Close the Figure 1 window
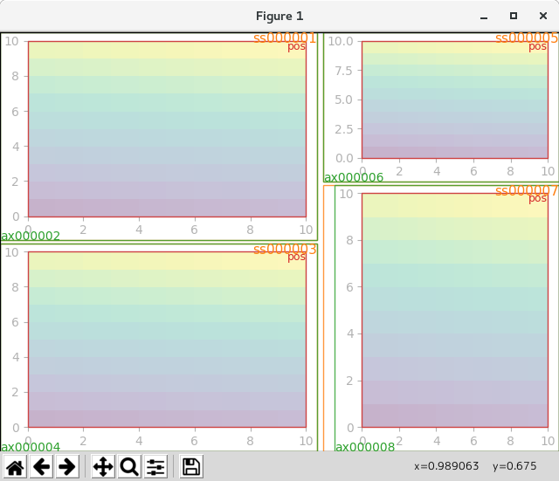Screen dimensions: 559x481 coord(543,16)
